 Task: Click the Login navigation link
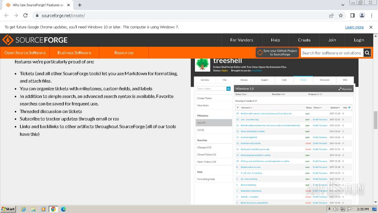(359, 40)
